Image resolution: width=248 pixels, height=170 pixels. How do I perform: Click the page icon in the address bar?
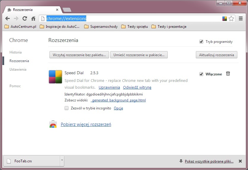point(43,18)
